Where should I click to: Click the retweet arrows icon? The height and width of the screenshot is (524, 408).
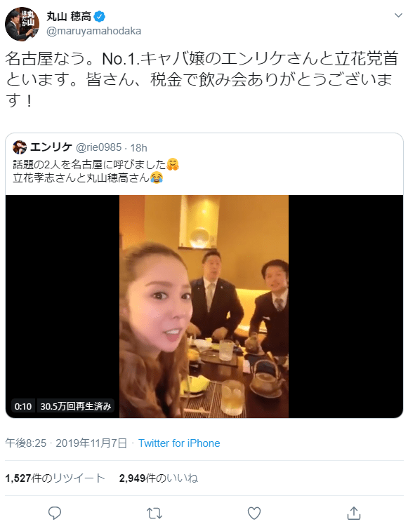154,513
